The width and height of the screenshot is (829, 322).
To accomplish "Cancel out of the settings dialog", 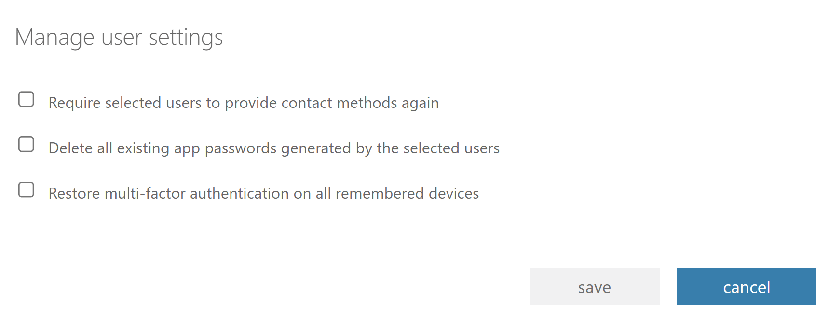I will [x=746, y=286].
